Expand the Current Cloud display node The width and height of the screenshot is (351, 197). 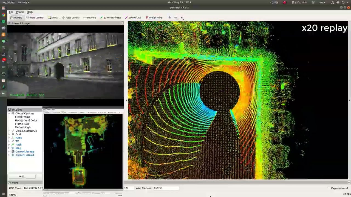click(9, 155)
